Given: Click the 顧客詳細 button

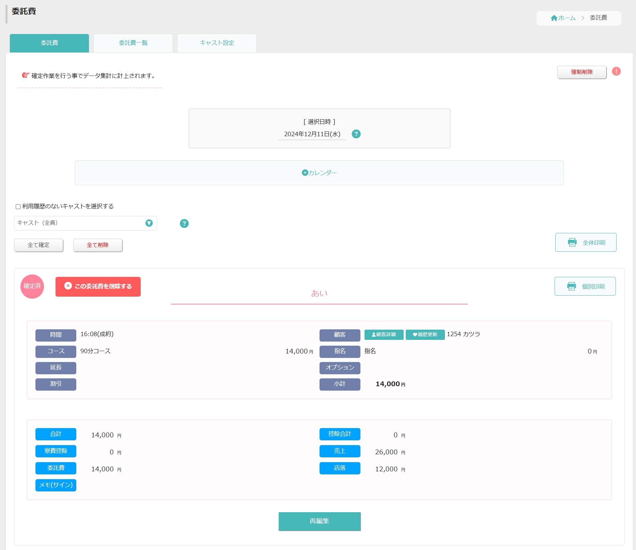Looking at the screenshot, I should click(x=384, y=335).
